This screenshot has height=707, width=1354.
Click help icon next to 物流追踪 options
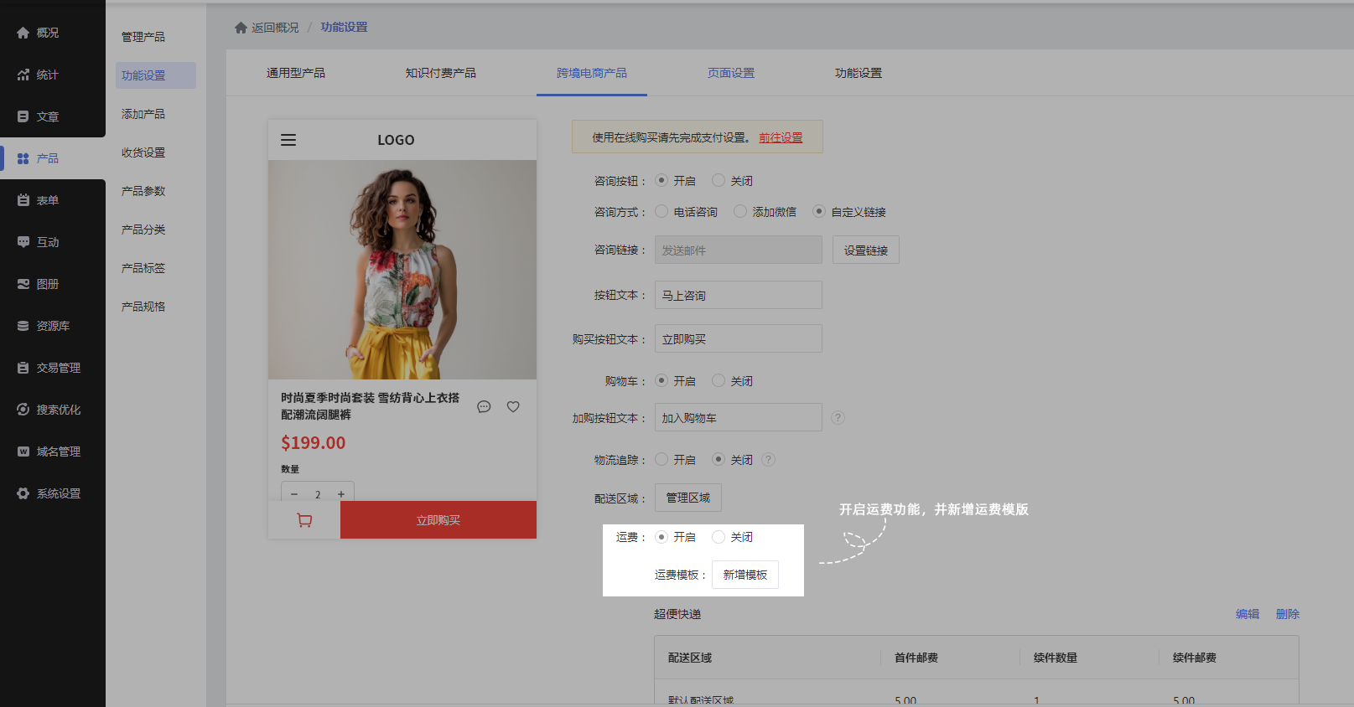768,460
